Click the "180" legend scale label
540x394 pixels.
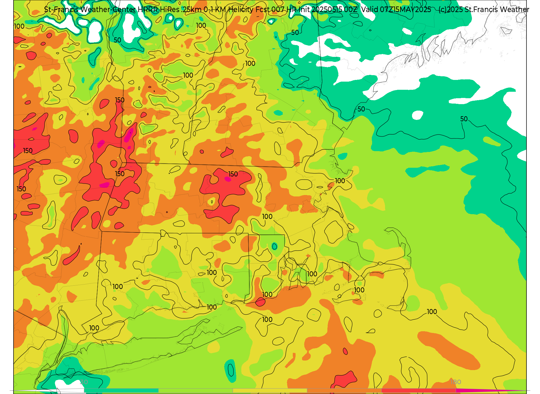[x=456, y=382]
